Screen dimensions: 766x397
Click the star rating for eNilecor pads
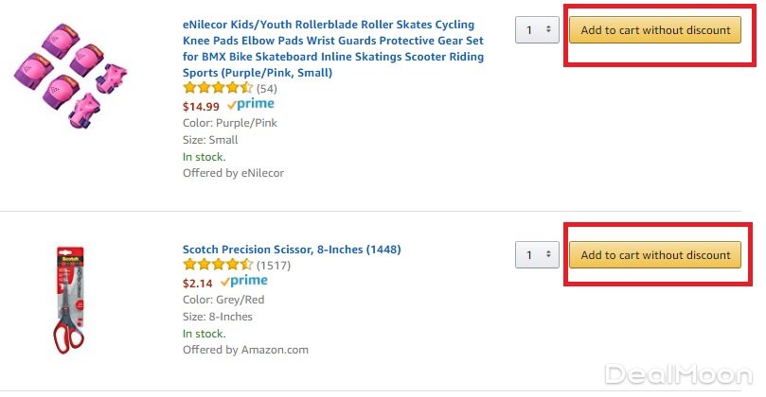[x=218, y=89]
